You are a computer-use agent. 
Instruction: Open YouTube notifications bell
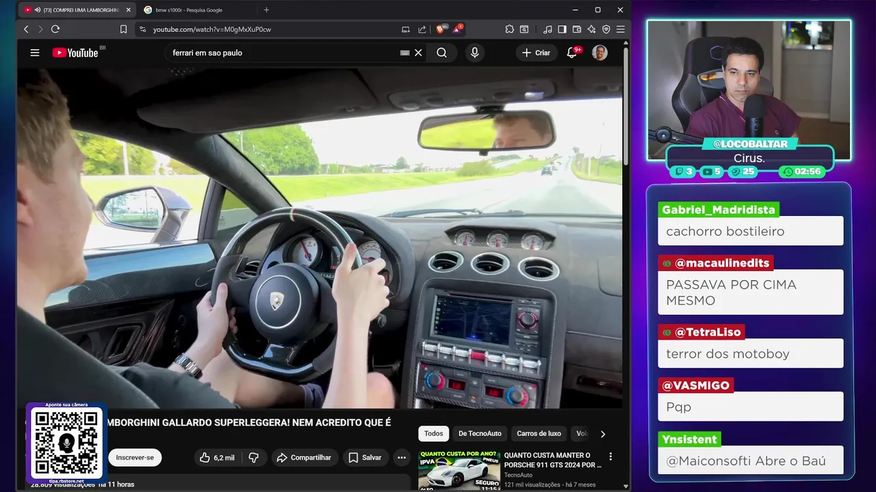pyautogui.click(x=571, y=53)
